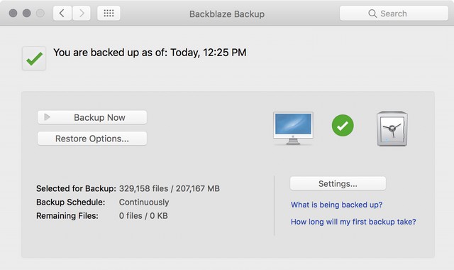The image size is (454, 270).
Task: Click the magnifying glass search icon
Action: 372,13
